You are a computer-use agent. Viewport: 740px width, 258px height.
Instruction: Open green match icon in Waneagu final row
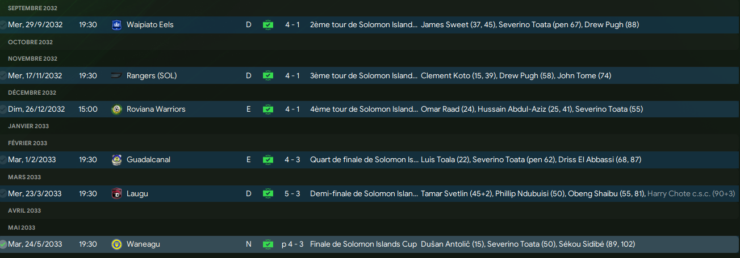pos(268,244)
